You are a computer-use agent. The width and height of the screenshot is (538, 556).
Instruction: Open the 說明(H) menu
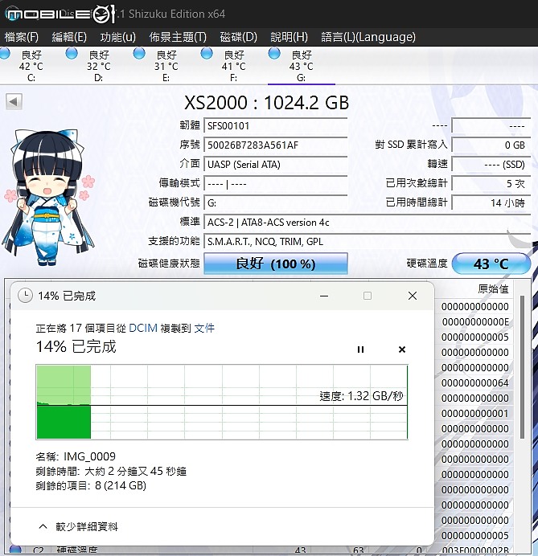[289, 37]
